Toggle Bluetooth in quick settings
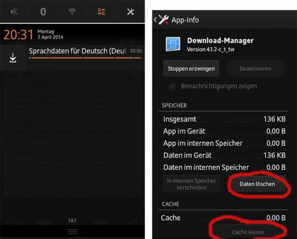 (x=43, y=12)
